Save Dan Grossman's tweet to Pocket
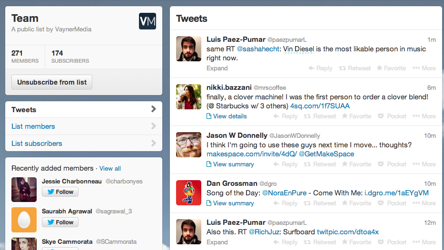 [392, 203]
